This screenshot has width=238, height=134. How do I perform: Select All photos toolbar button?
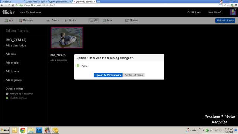pos(93,20)
